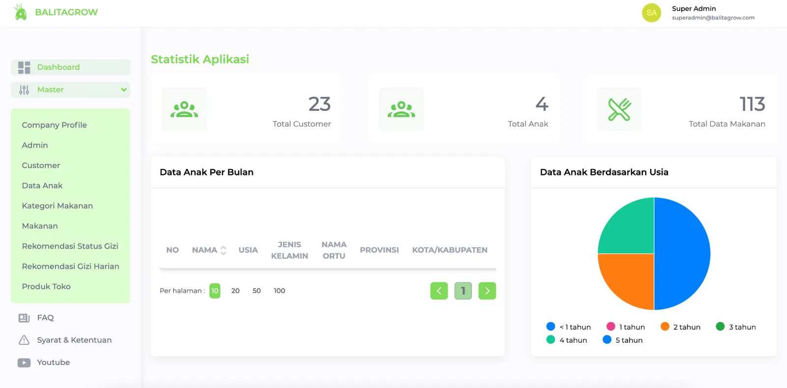Select 10 rows per page
The width and height of the screenshot is (787, 388).
click(x=215, y=291)
